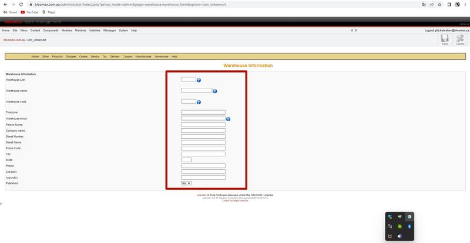The height and width of the screenshot is (243, 470).
Task: Click the Postal Code text field
Action: [x=203, y=148]
